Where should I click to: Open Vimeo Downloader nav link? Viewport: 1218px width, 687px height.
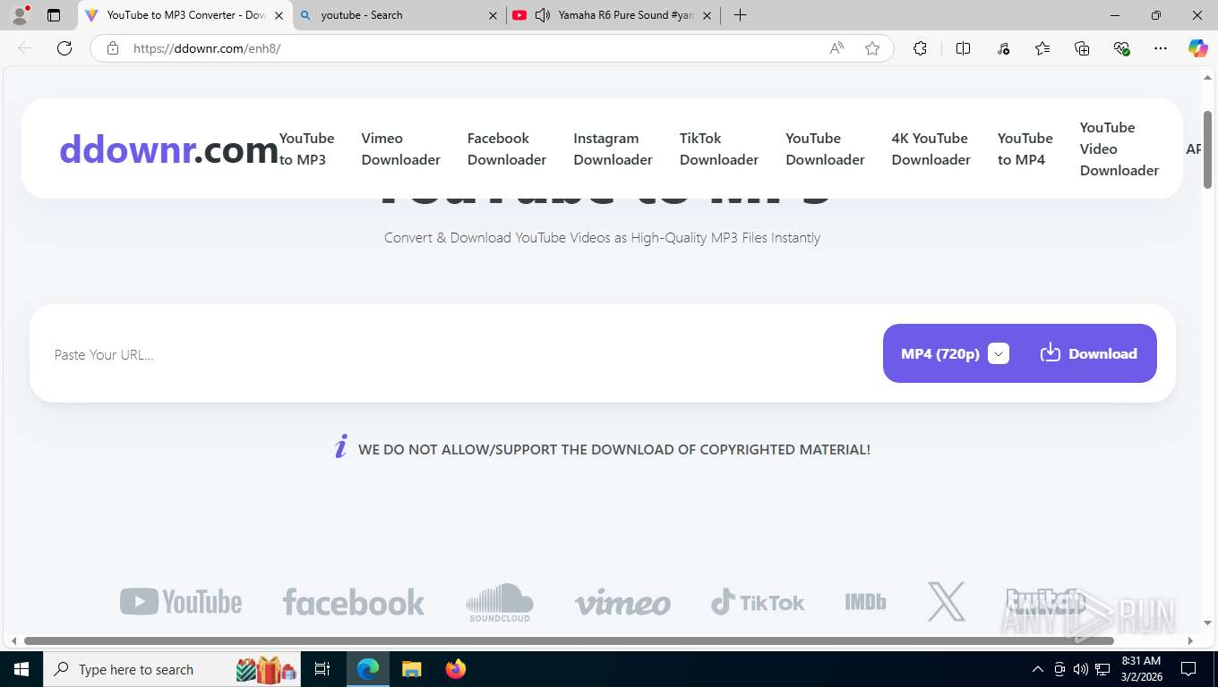400,148
